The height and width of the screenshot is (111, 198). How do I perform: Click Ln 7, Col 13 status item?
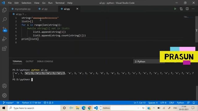click(140, 103)
